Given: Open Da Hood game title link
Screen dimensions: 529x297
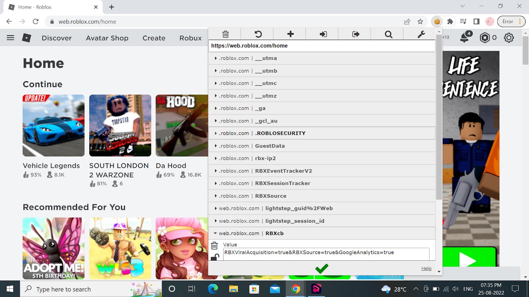Looking at the screenshot, I should (171, 166).
